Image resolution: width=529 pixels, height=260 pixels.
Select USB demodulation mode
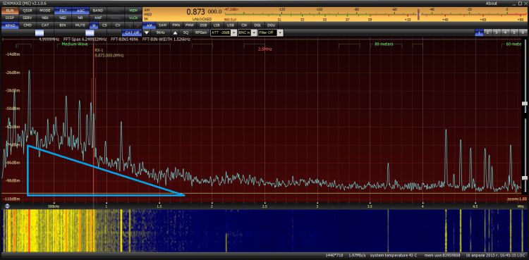(231, 25)
